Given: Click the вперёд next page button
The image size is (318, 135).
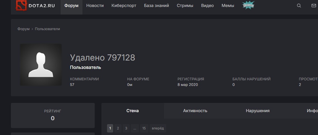Looking at the screenshot, I should [x=158, y=128].
